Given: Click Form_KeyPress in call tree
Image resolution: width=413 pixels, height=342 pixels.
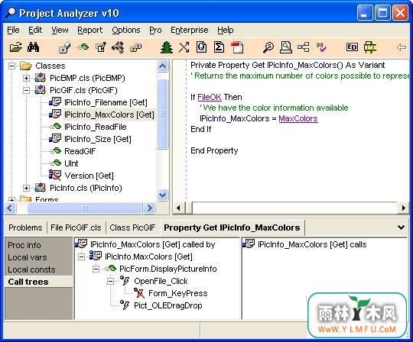Looking at the screenshot, I should coord(177,293).
